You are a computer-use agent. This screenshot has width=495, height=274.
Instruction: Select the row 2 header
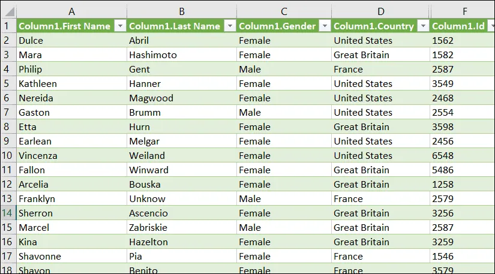8,40
